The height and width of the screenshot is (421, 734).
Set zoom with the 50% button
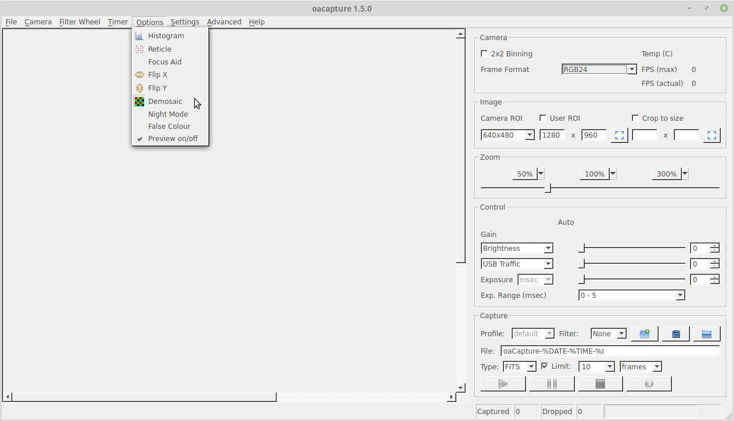coord(525,174)
